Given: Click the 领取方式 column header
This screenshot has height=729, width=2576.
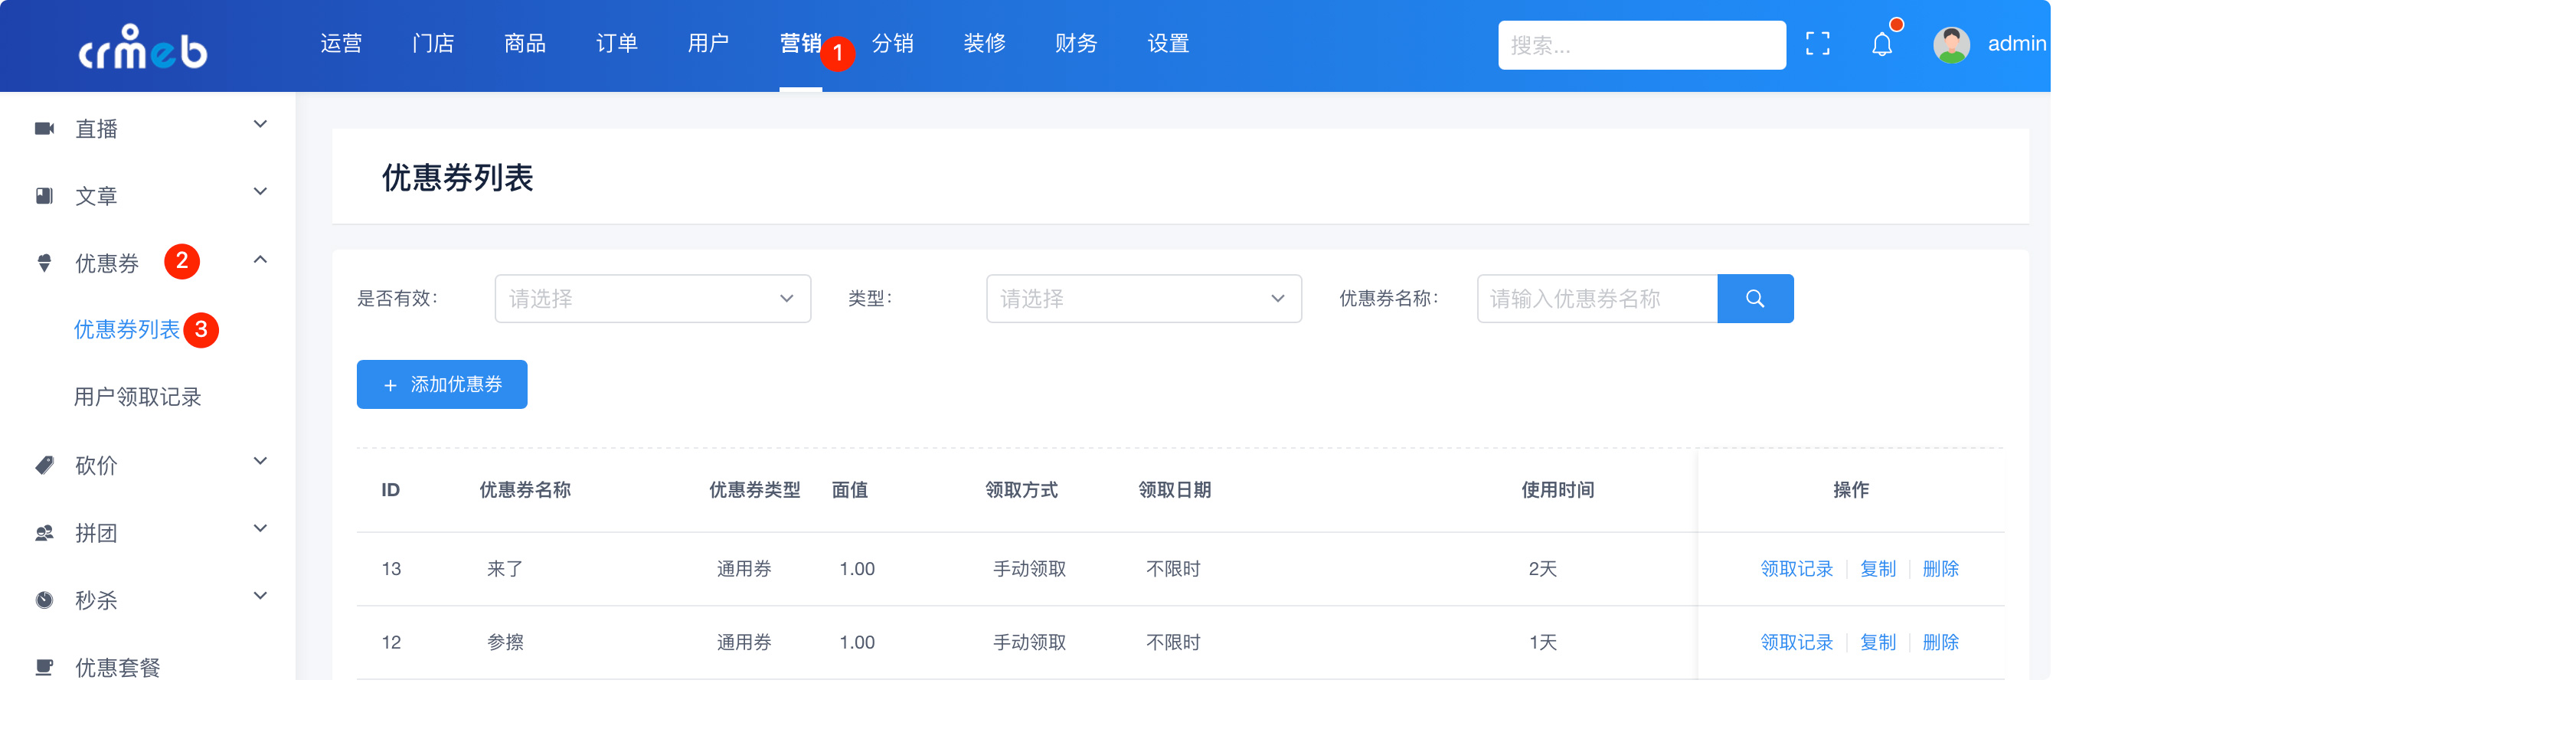Looking at the screenshot, I should coord(1021,490).
